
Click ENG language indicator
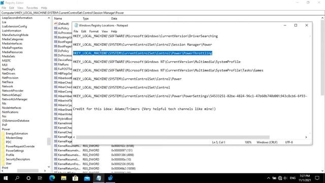(x=292, y=178)
